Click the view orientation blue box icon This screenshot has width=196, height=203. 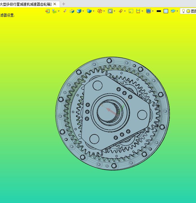click(x=89, y=11)
